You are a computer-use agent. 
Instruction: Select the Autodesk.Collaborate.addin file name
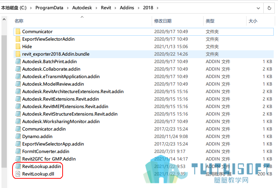coord(51,69)
